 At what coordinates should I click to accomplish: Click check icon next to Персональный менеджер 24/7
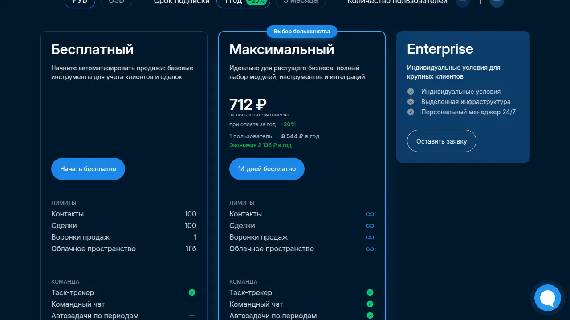411,112
